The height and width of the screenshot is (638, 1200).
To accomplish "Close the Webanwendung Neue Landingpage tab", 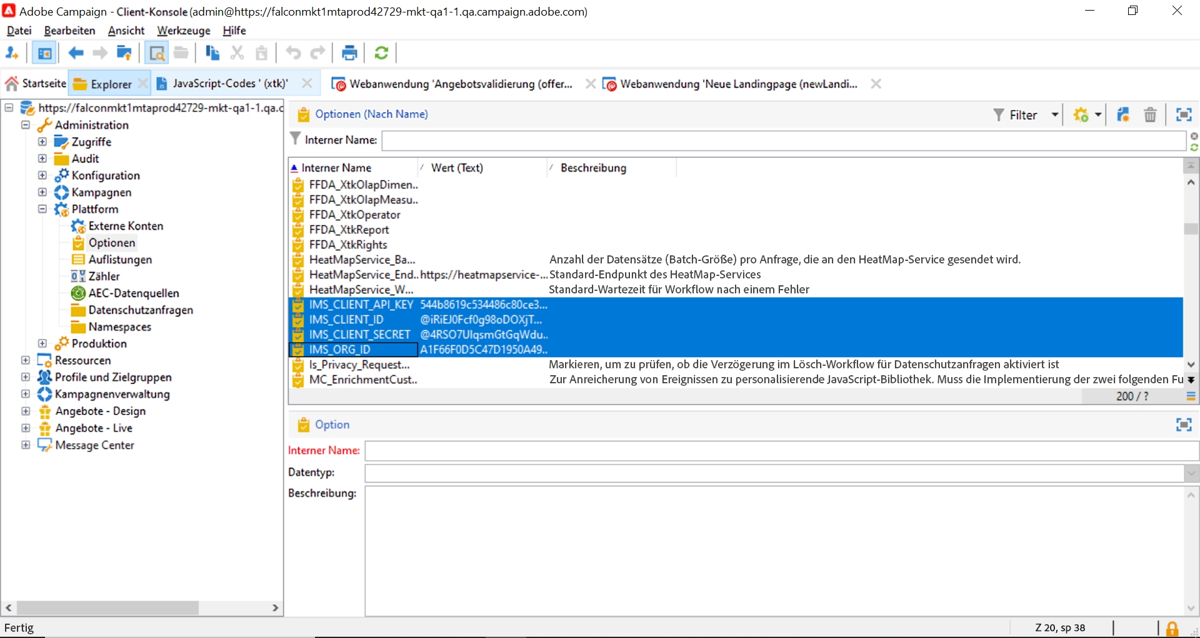I will (876, 84).
